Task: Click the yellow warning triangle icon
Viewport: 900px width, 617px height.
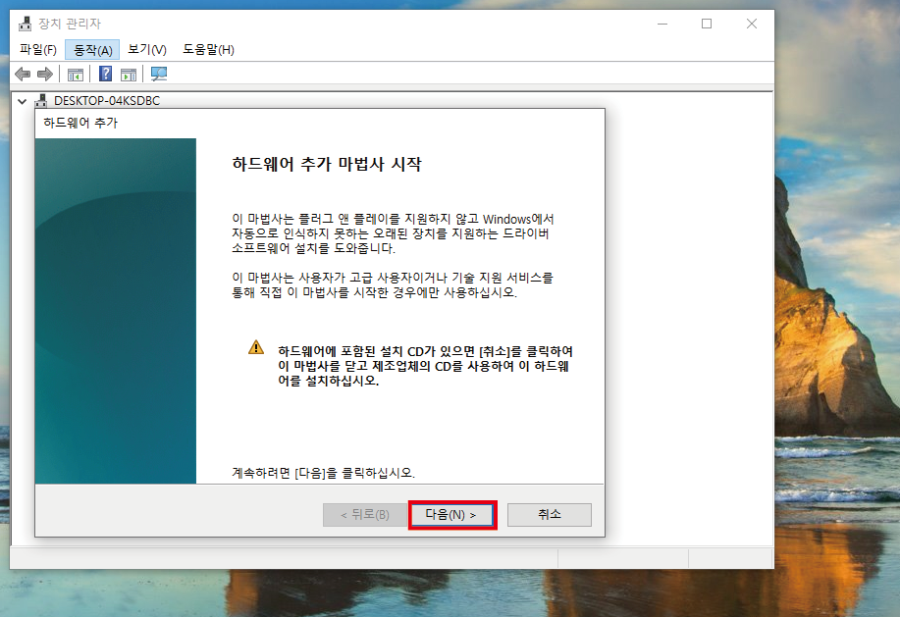Action: pyautogui.click(x=256, y=347)
